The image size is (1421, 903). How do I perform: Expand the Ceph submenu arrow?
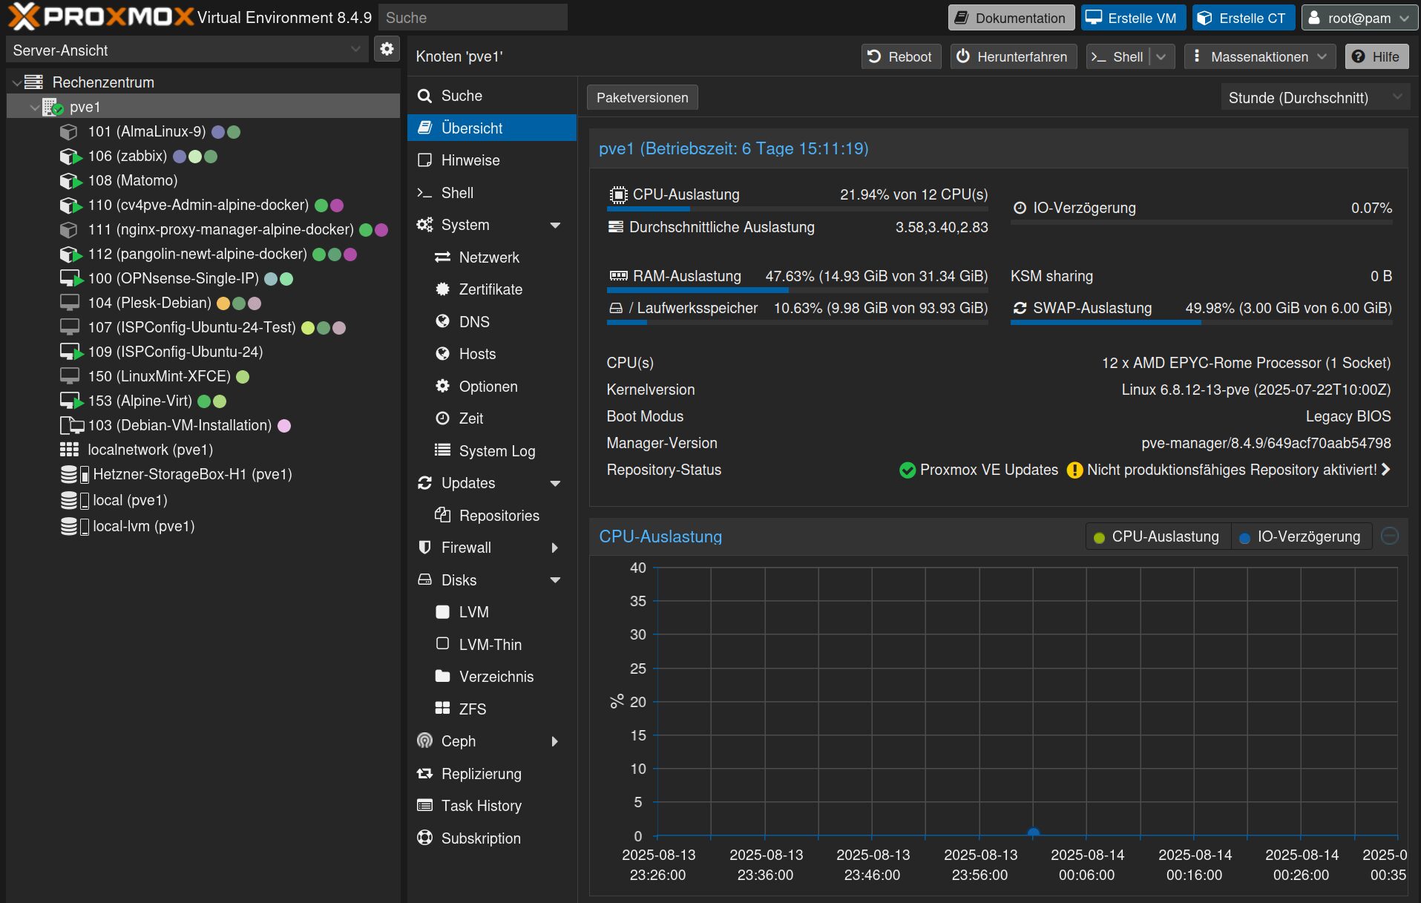[x=555, y=741]
